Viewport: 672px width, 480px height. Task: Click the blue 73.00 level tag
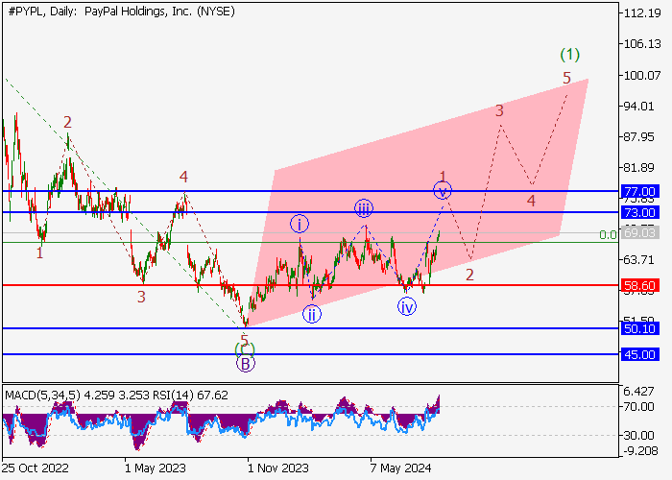[640, 212]
